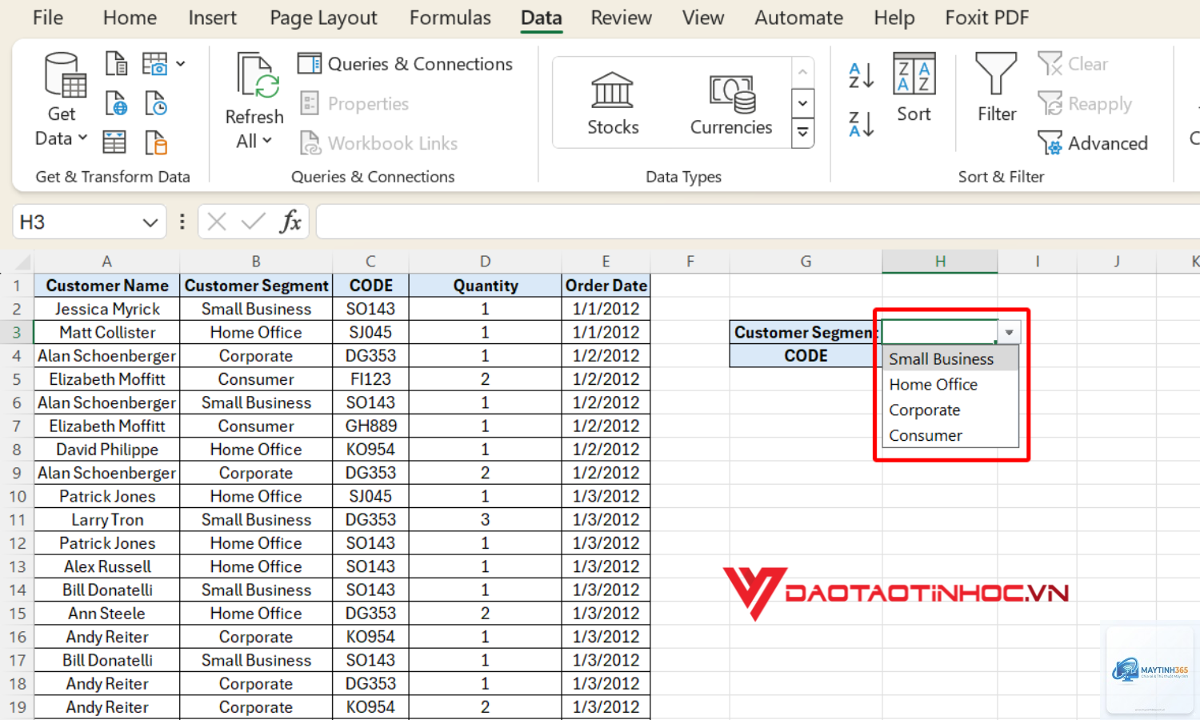
Task: Click cell FI123 in CODE column
Action: tap(370, 379)
